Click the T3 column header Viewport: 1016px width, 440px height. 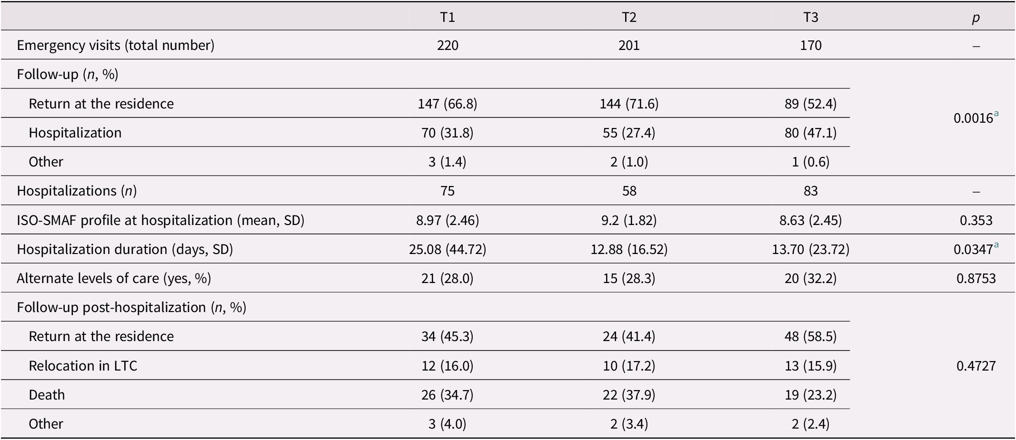(810, 18)
